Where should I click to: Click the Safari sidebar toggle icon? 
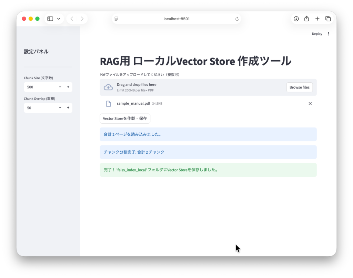point(50,19)
